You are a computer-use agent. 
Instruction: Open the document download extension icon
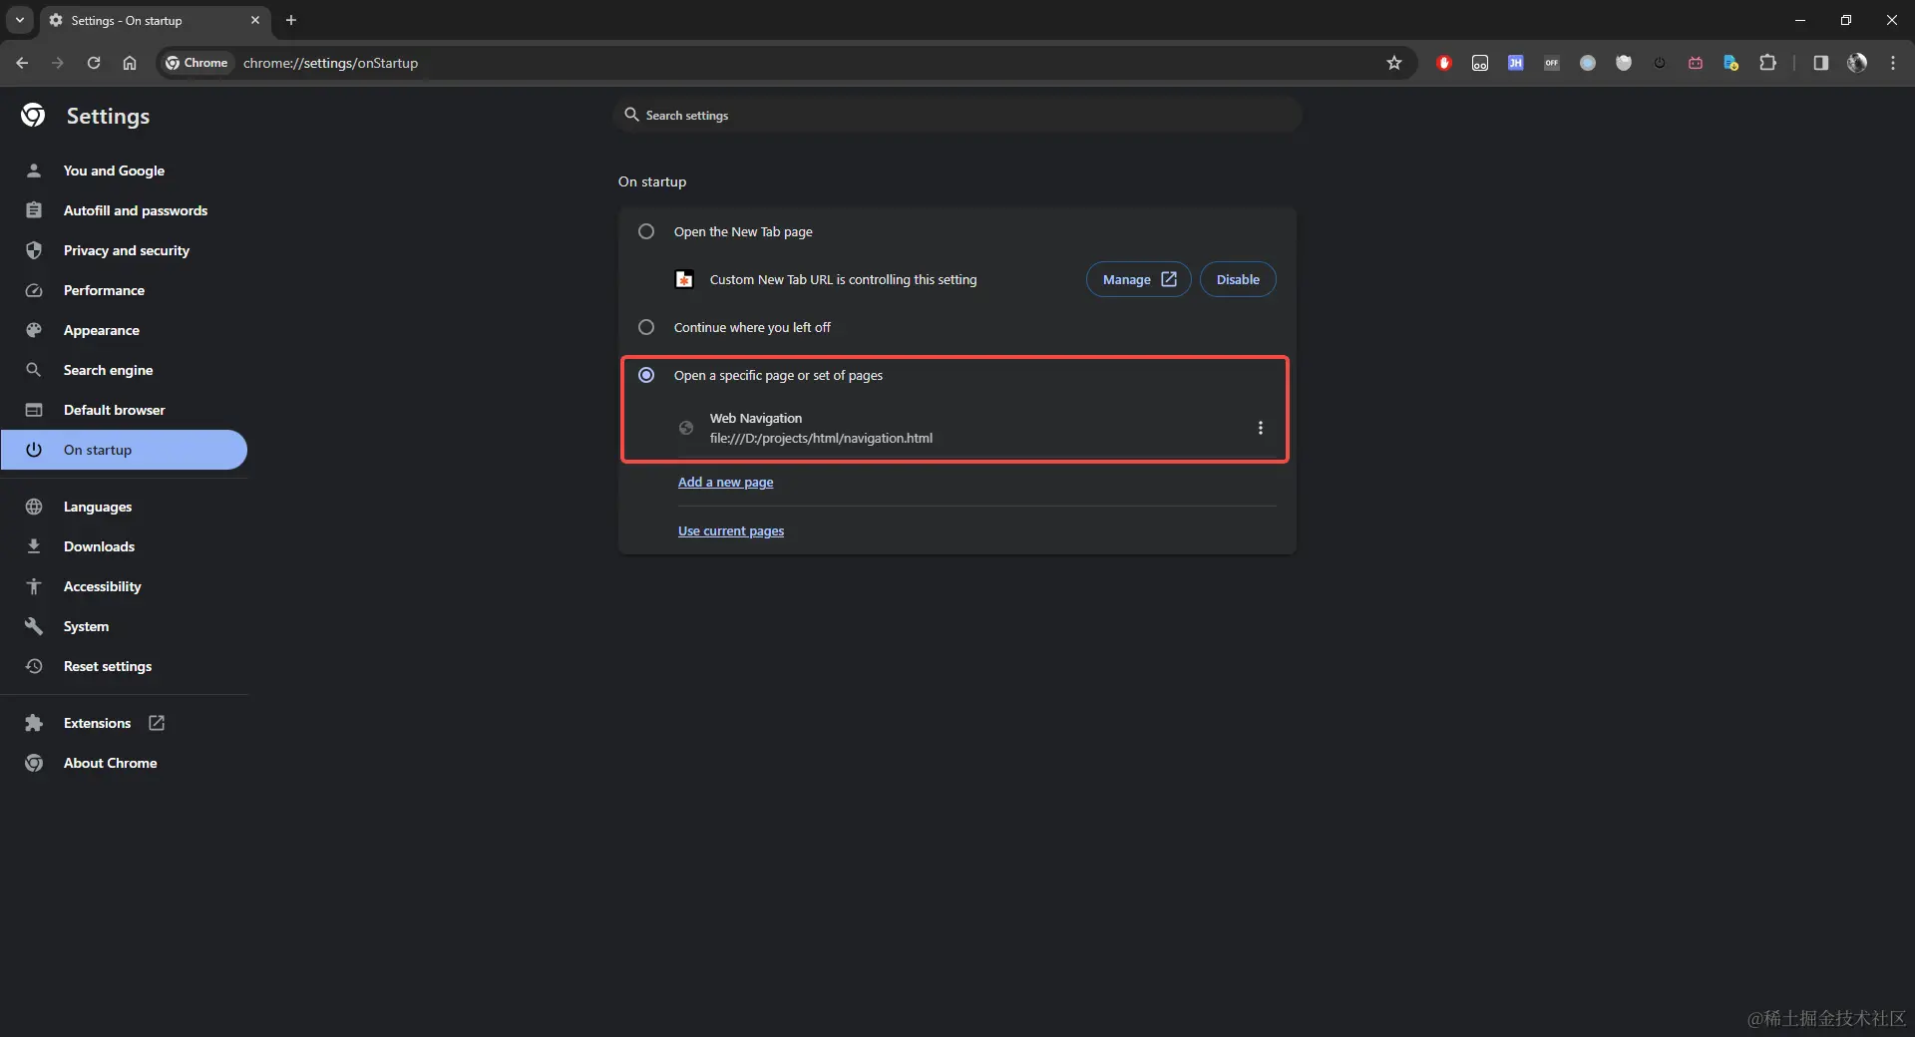point(1731,63)
